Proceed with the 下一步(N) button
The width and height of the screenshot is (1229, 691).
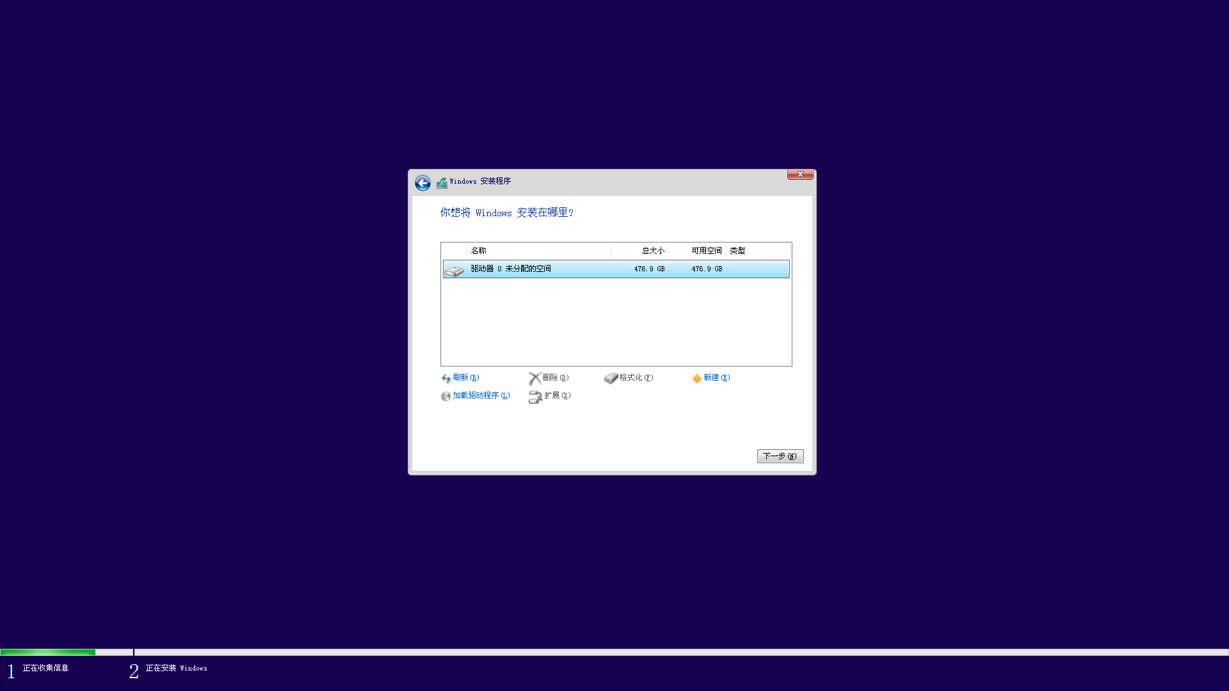pos(780,456)
